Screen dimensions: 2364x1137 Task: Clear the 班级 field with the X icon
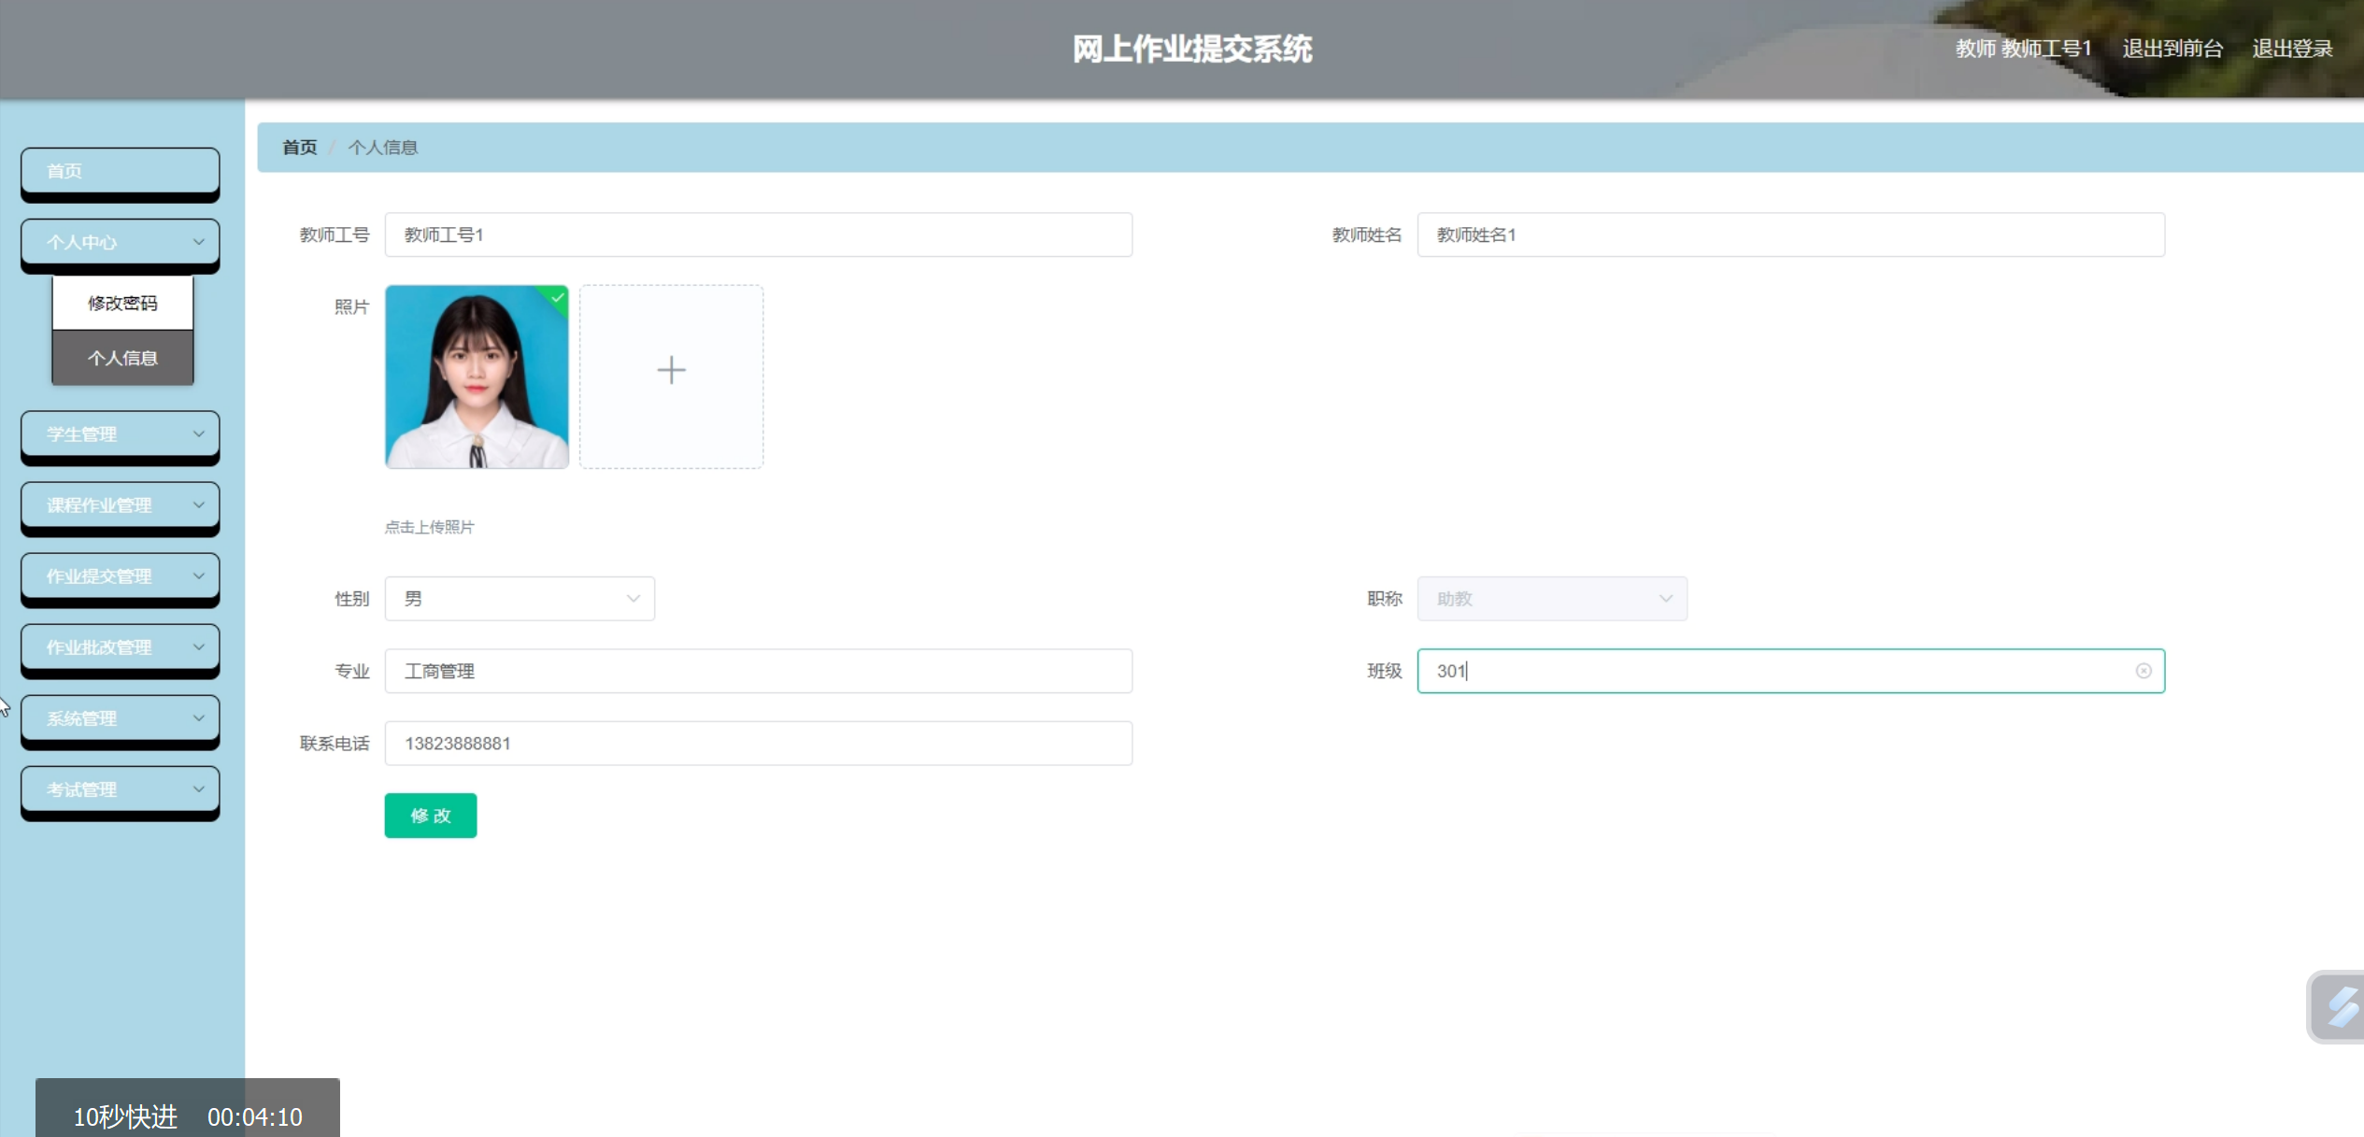coord(2143,671)
